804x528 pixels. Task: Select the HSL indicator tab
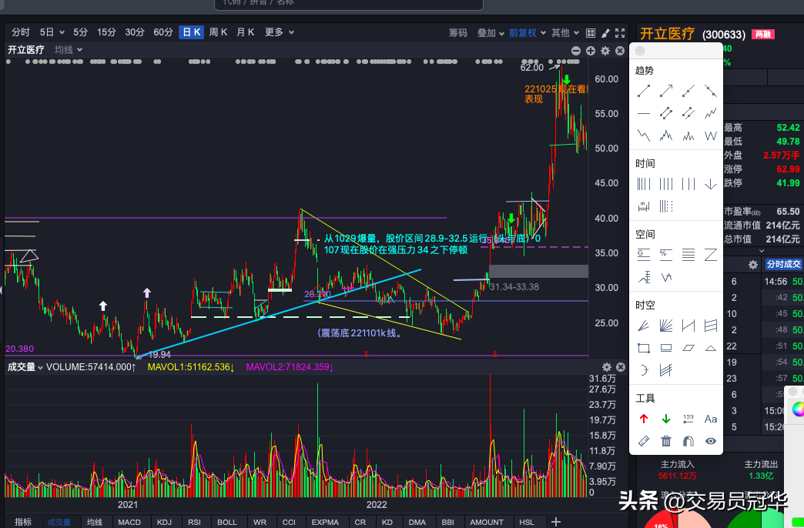point(527,522)
